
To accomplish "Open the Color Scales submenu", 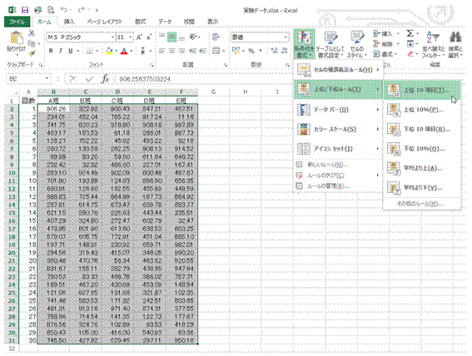I will [x=338, y=129].
